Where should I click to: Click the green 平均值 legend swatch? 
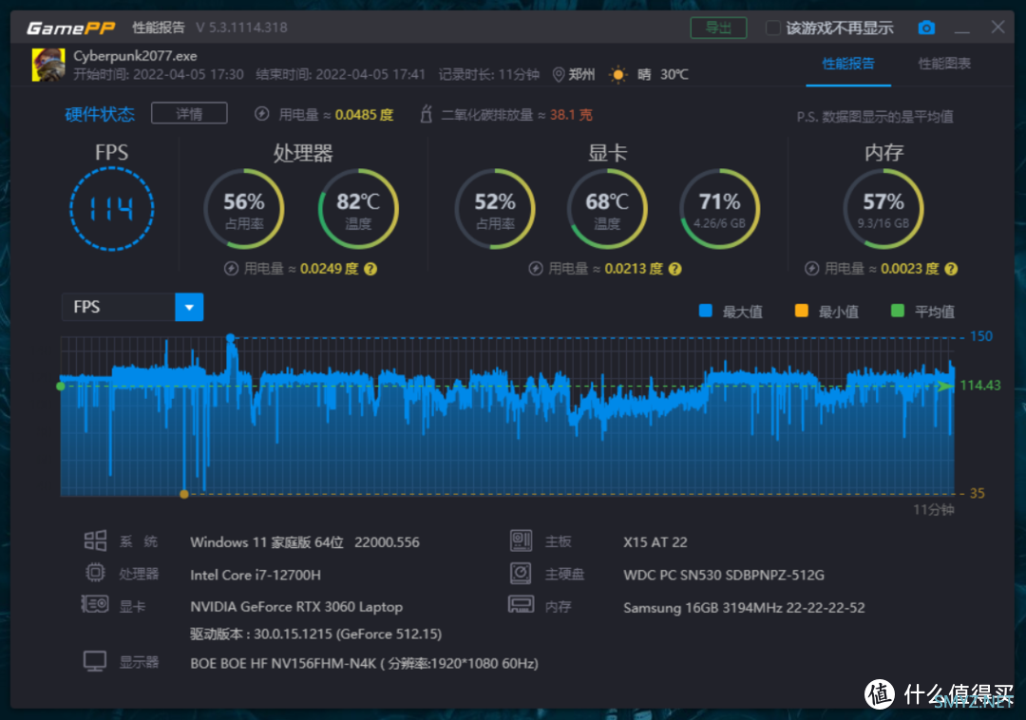tap(898, 311)
